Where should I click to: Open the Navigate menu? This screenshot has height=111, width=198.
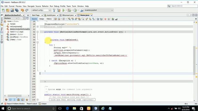(x=31, y=6)
